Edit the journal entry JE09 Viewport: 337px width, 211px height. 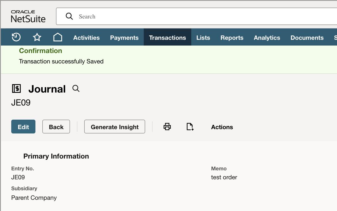click(23, 127)
